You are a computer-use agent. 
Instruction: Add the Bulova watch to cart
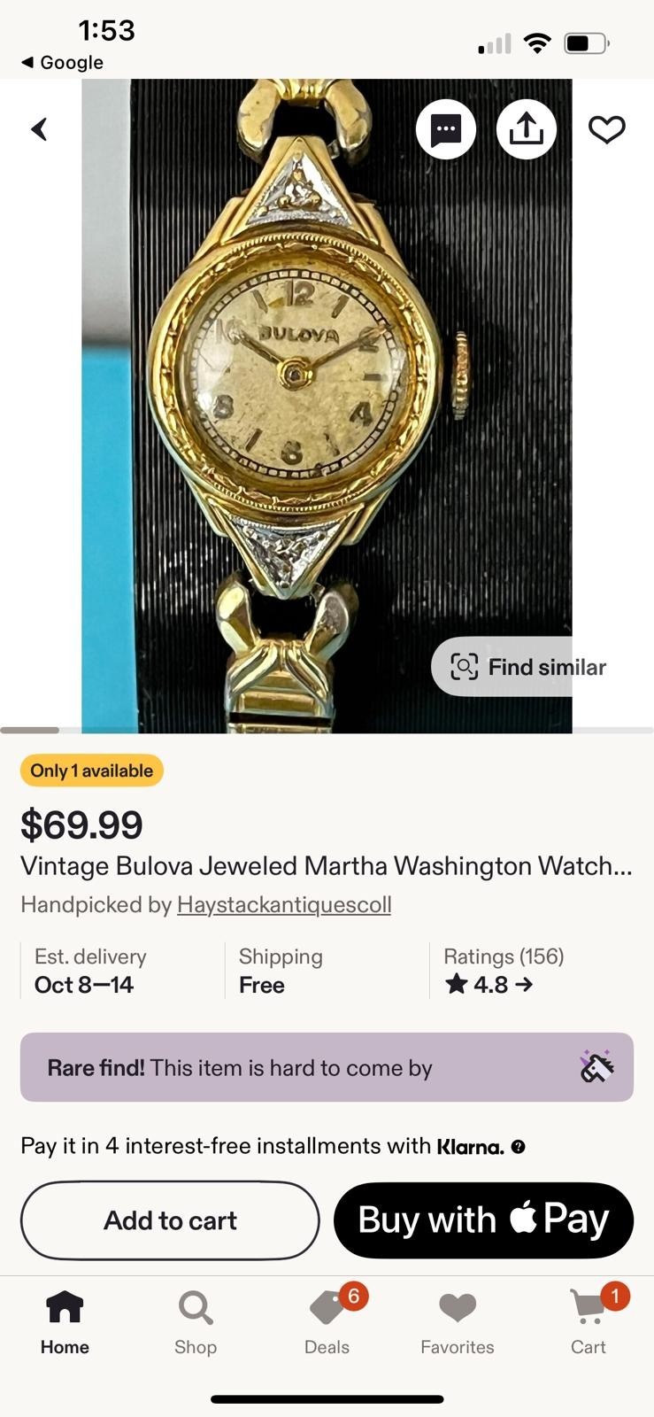pyautogui.click(x=170, y=1220)
